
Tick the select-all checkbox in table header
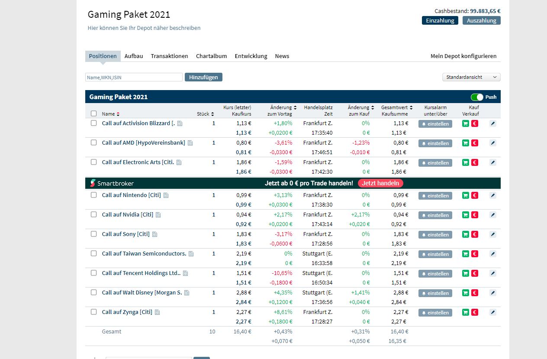[93, 113]
